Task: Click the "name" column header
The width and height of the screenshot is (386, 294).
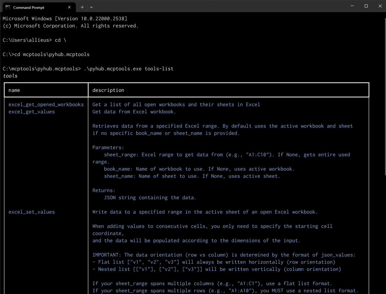Action: pyautogui.click(x=14, y=90)
